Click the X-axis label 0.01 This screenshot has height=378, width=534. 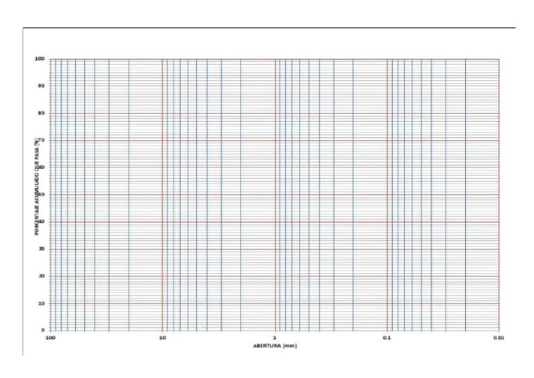tap(499, 338)
